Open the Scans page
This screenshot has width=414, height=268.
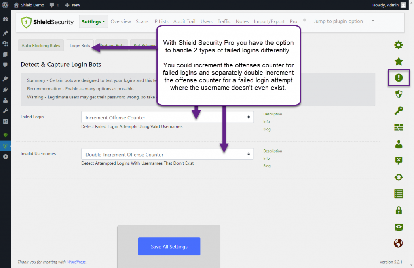pos(142,21)
